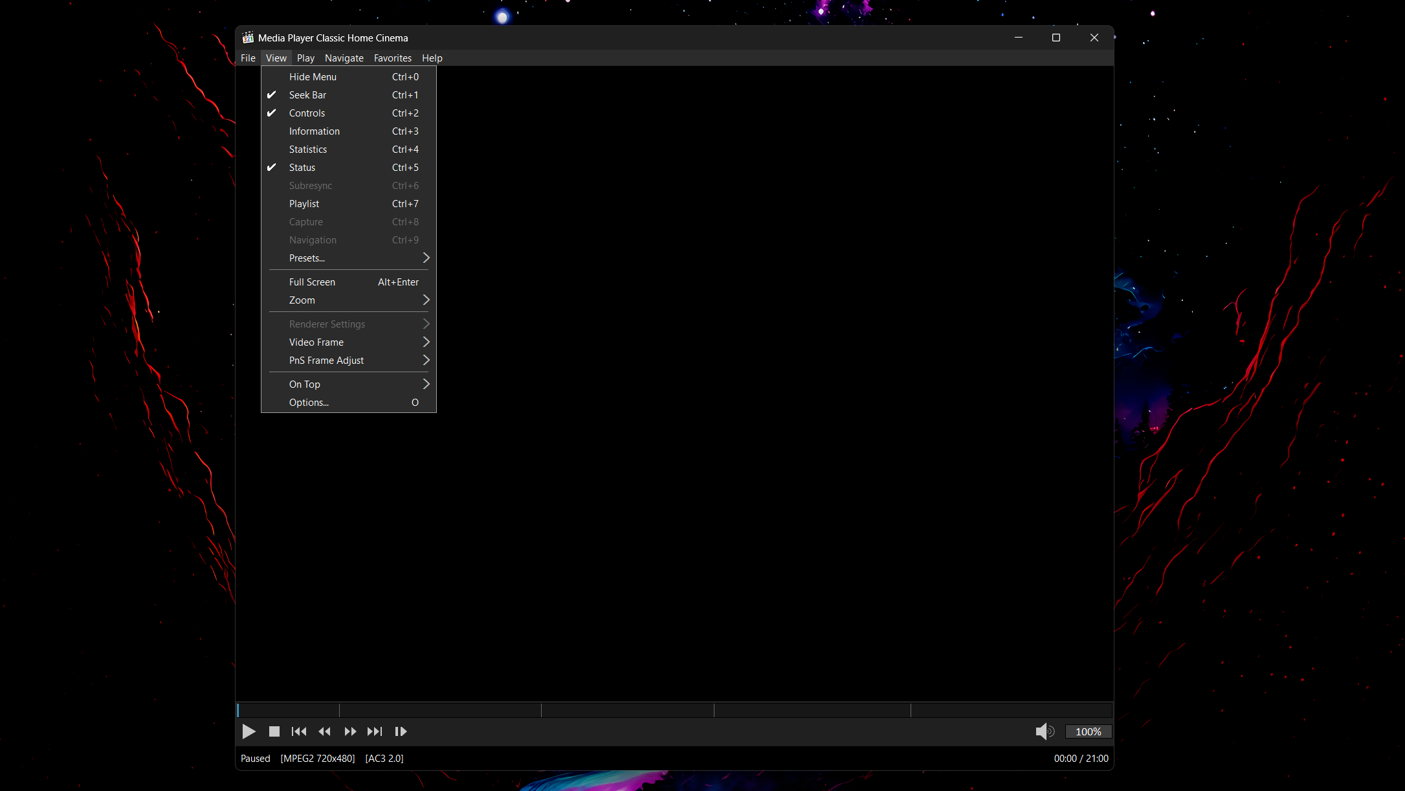The height and width of the screenshot is (791, 1405).
Task: Click the 00:00 / 21:00 time display
Action: coord(1081,759)
